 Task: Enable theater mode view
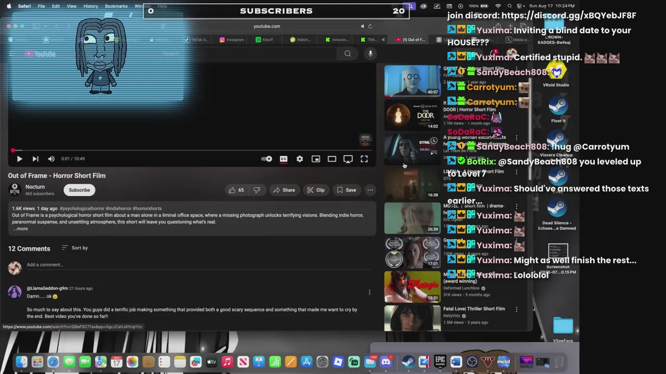332,159
